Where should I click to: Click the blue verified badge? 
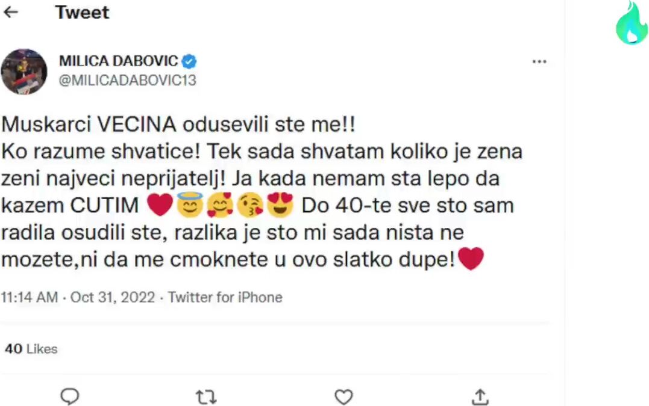point(189,61)
